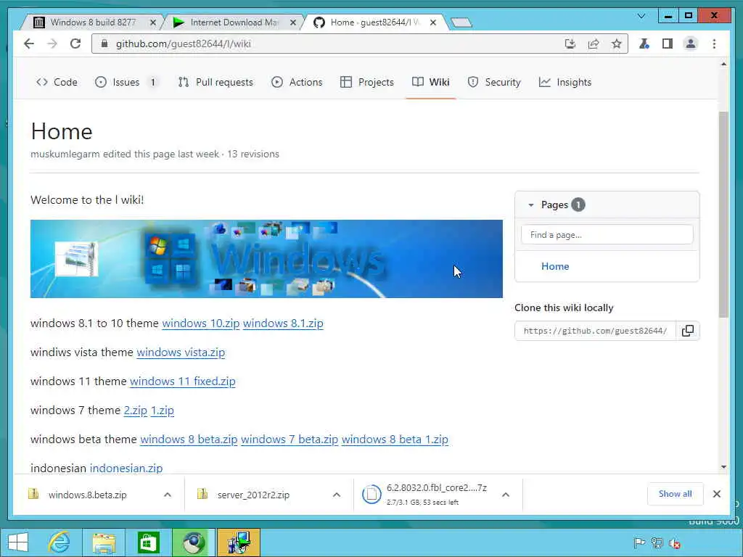Open the Chrome labs flask icon
The image size is (743, 557).
point(644,44)
